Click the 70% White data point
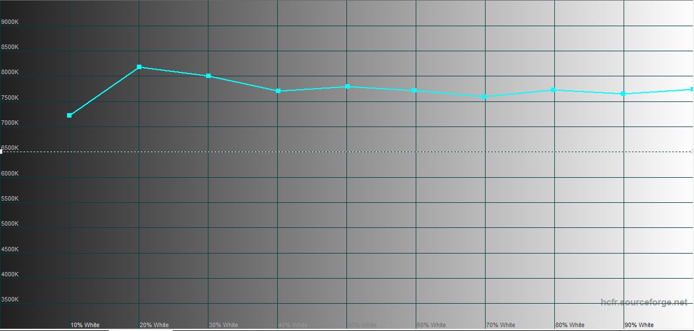 tap(484, 96)
